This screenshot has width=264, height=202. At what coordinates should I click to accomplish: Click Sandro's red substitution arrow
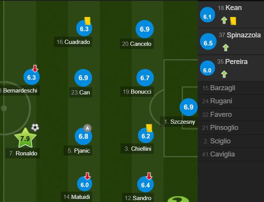(x=149, y=176)
